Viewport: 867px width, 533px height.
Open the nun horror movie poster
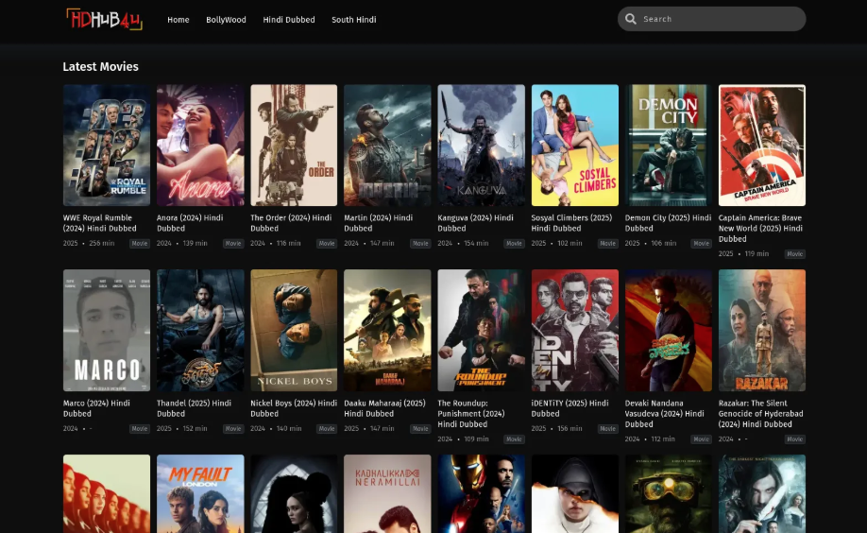pyautogui.click(x=575, y=493)
